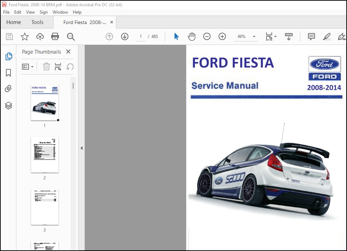347x251 pixels.
Task: Add file to starred with star icon
Action: click(x=25, y=37)
